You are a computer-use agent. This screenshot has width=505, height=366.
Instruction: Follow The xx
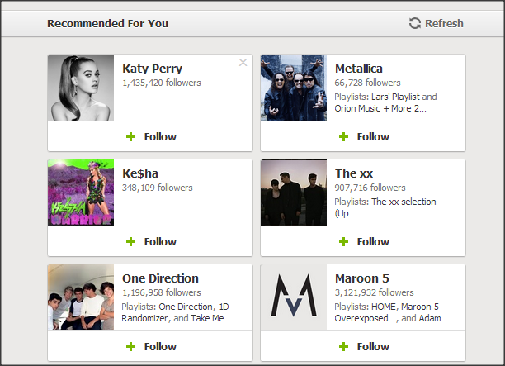[x=364, y=241]
